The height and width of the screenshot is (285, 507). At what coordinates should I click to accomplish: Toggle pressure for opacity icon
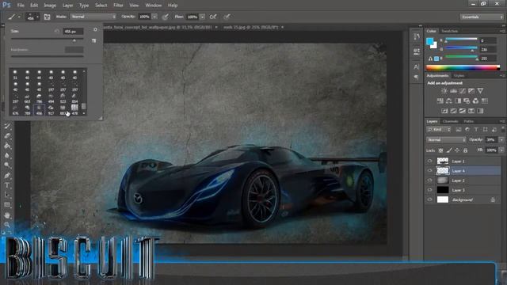click(166, 17)
